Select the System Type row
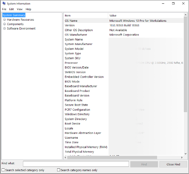The height and width of the screenshot is (174, 189). pos(124,54)
